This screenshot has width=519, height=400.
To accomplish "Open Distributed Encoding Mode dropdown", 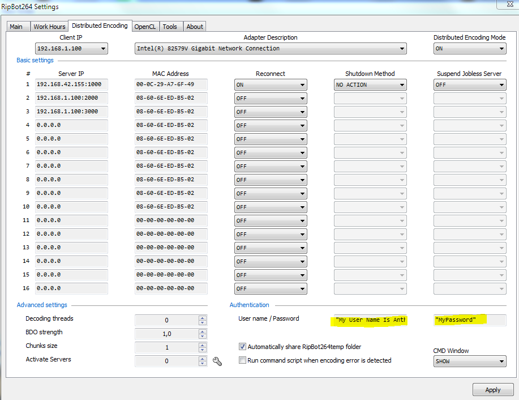I will [x=470, y=49].
